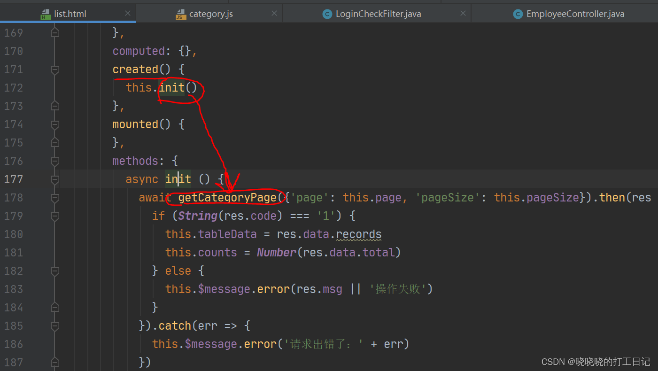Screen dimensions: 658x371
Task: Click the fold end marker at line 187
Action: (x=55, y=363)
